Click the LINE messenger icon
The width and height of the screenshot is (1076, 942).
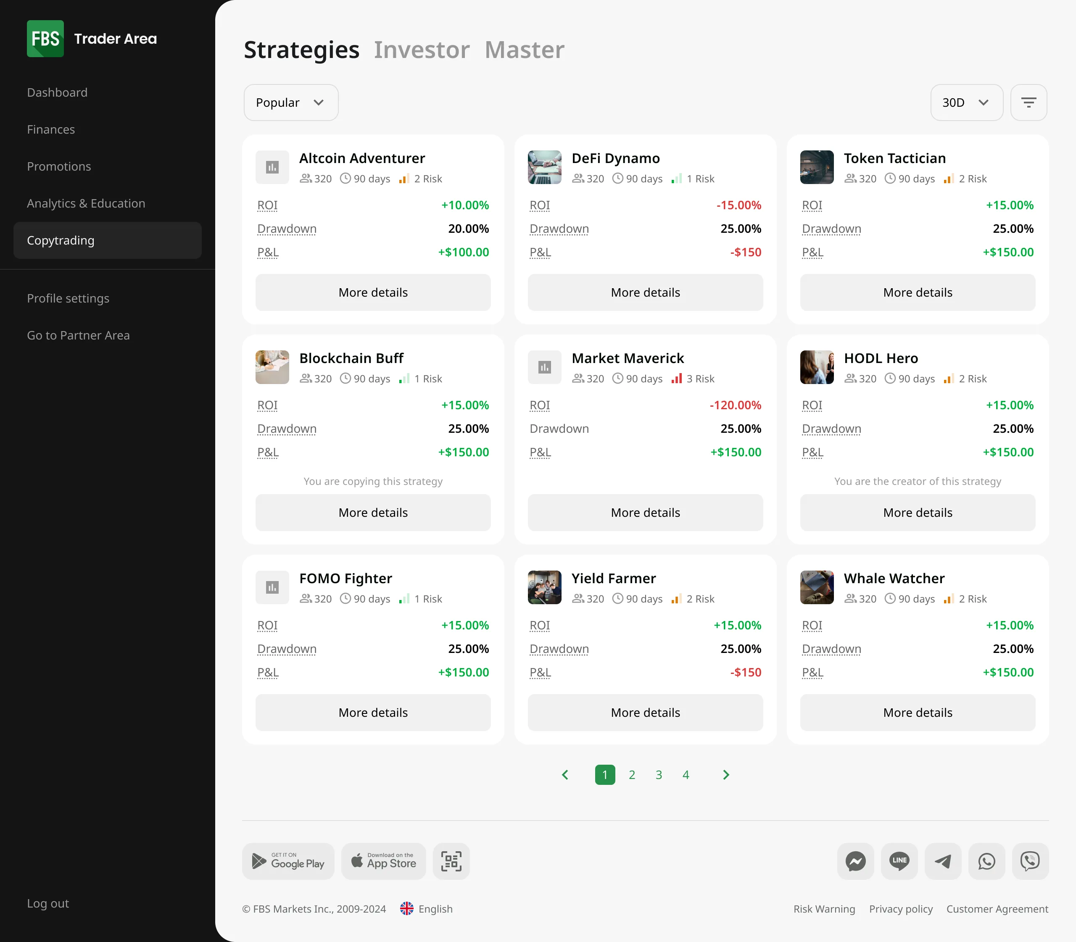click(x=899, y=861)
